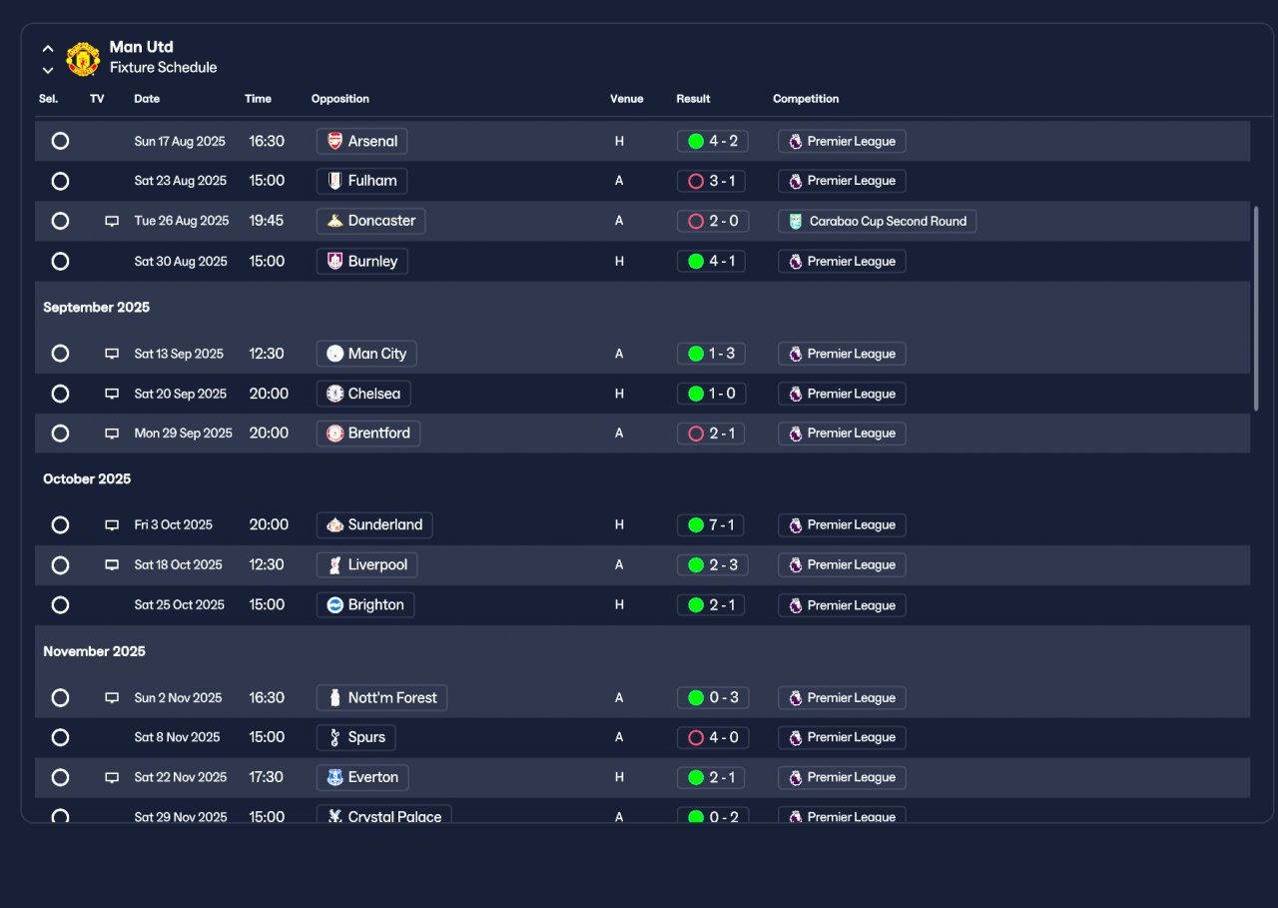Open the 2 - 3 result against Liverpool
1278x908 pixels.
pyautogui.click(x=712, y=564)
